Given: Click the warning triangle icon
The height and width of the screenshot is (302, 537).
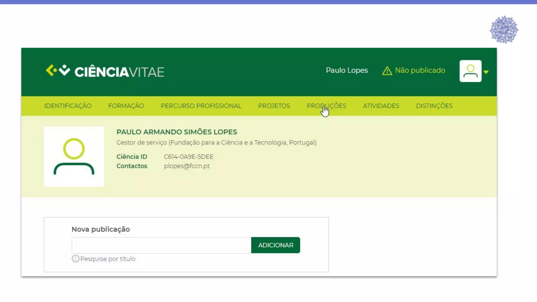Looking at the screenshot, I should [387, 71].
